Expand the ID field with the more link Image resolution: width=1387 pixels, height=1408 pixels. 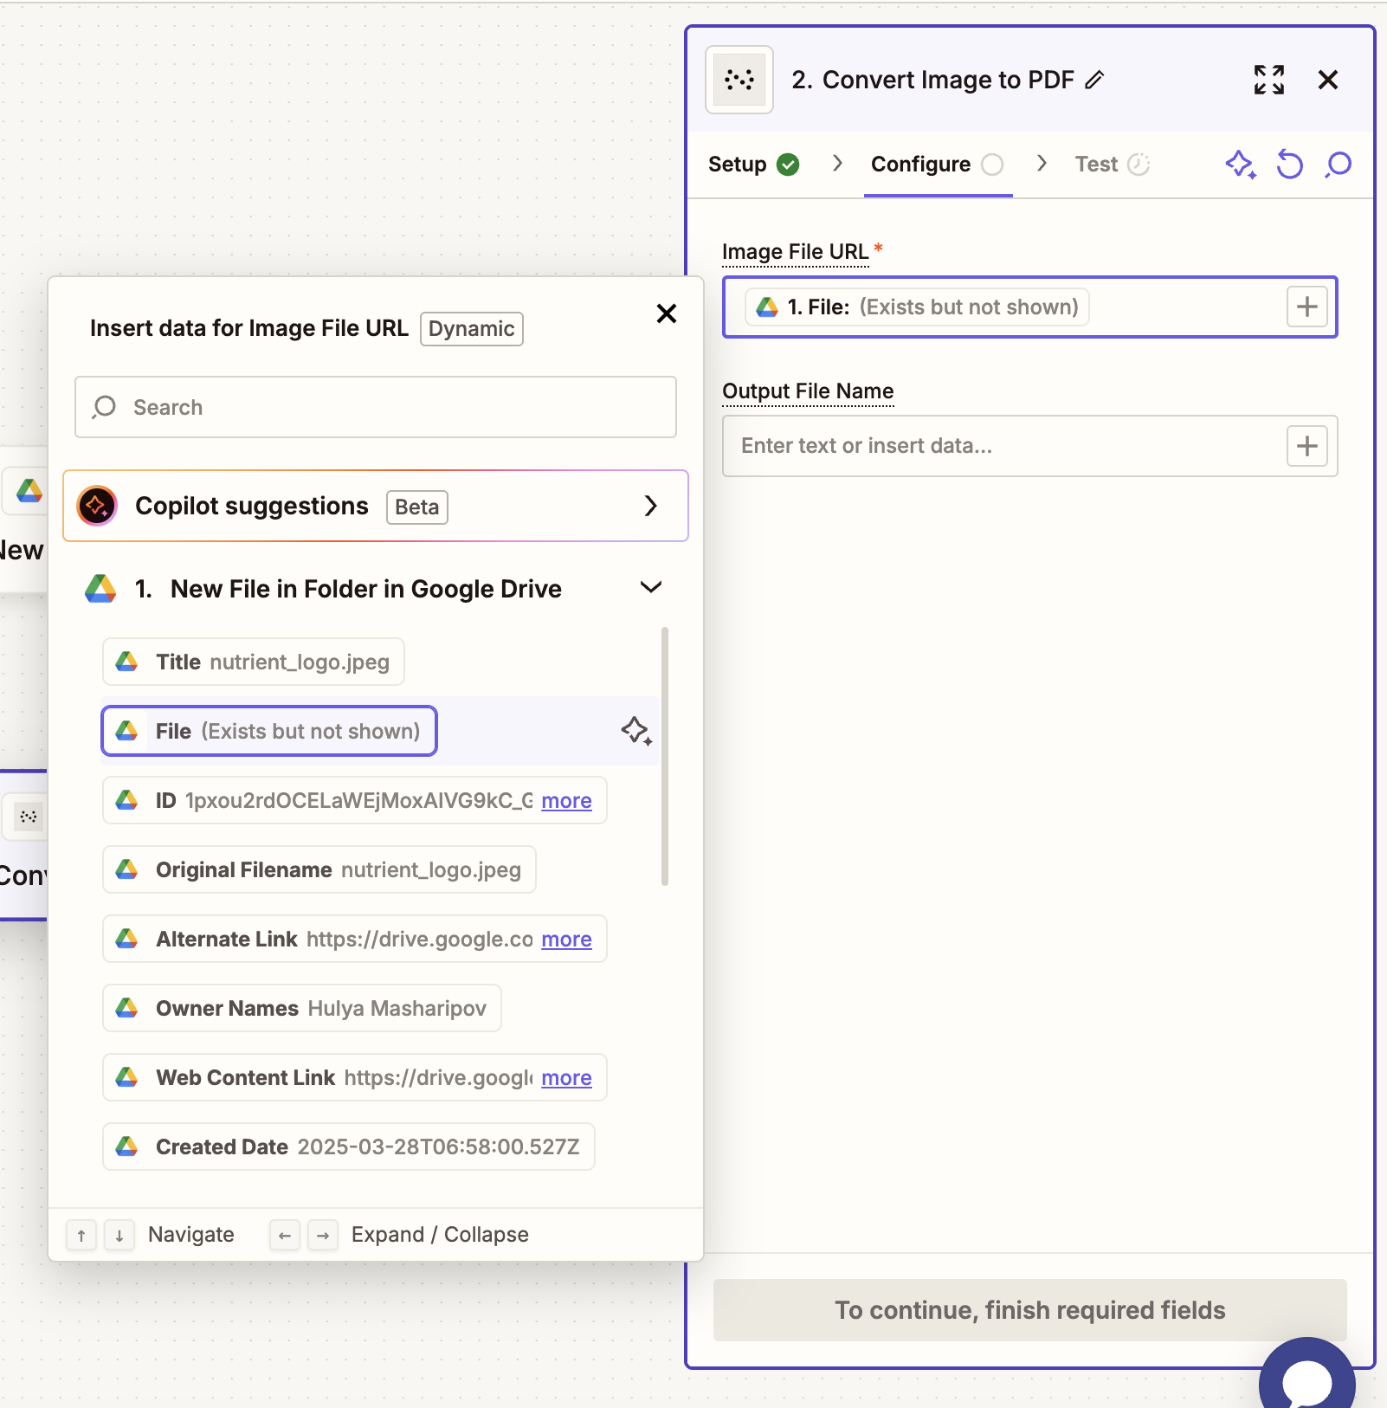pyautogui.click(x=566, y=800)
